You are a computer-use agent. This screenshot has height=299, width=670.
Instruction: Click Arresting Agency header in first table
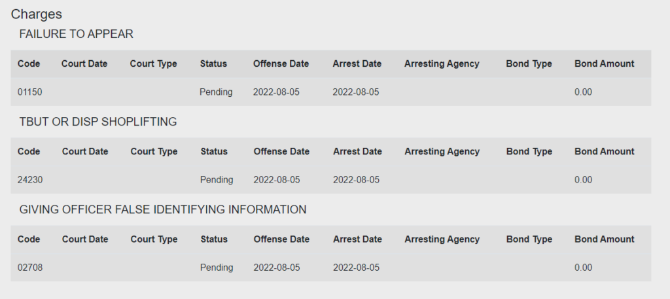pyautogui.click(x=442, y=63)
